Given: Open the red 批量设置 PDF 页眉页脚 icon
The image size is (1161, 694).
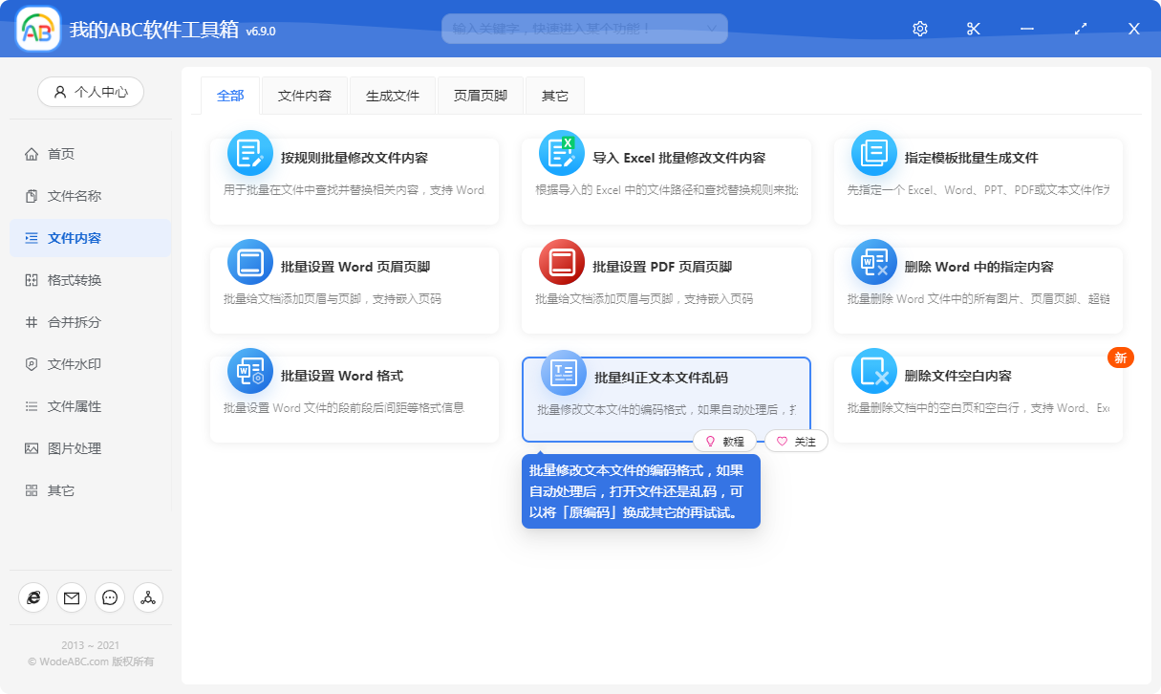Looking at the screenshot, I should (562, 261).
